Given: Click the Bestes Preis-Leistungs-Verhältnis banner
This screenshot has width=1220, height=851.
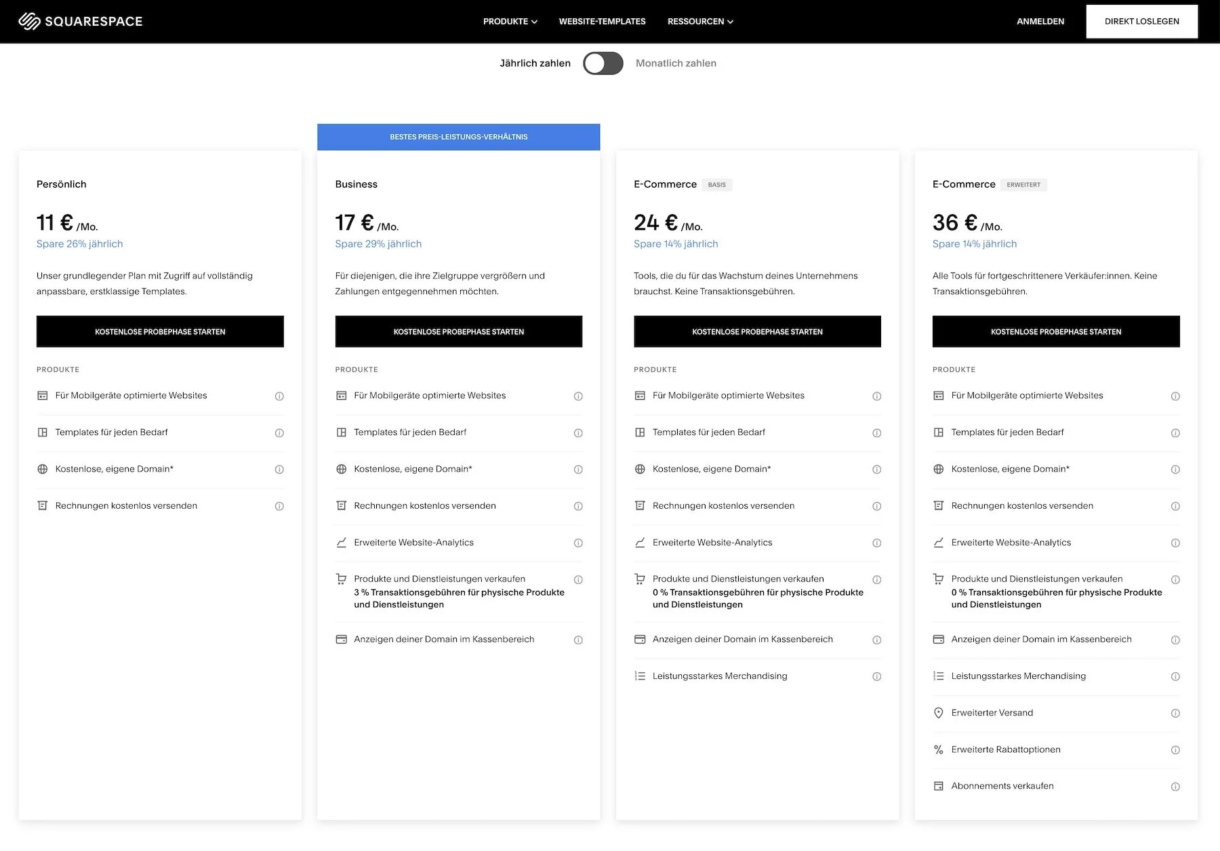Looking at the screenshot, I should tap(459, 137).
